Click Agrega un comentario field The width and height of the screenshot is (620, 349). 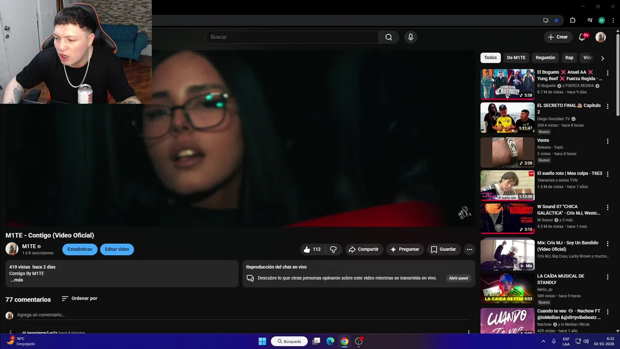point(242,315)
